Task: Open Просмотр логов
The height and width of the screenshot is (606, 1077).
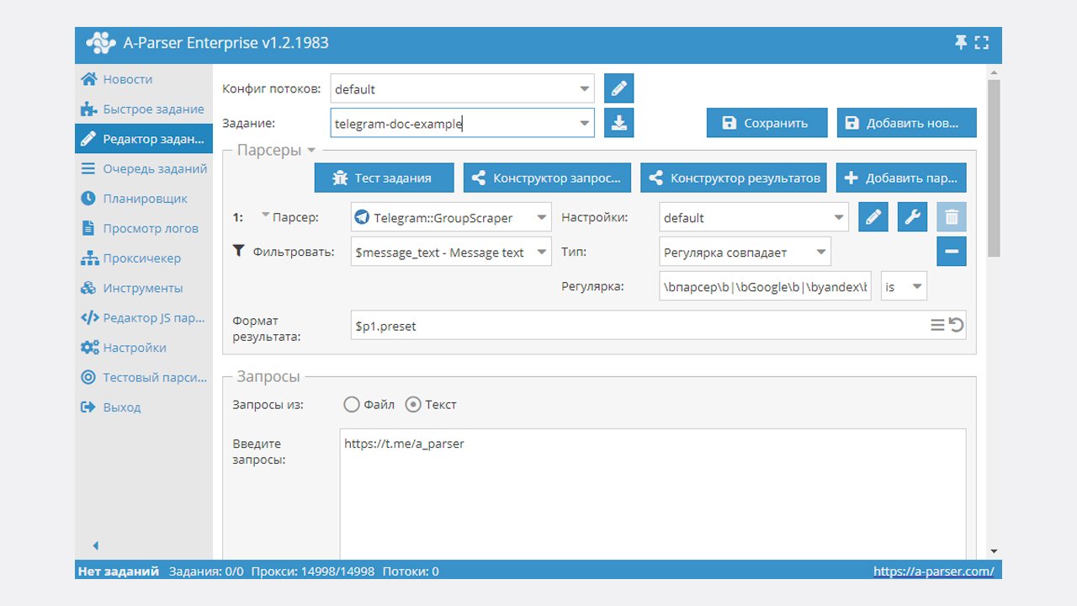Action: click(143, 228)
